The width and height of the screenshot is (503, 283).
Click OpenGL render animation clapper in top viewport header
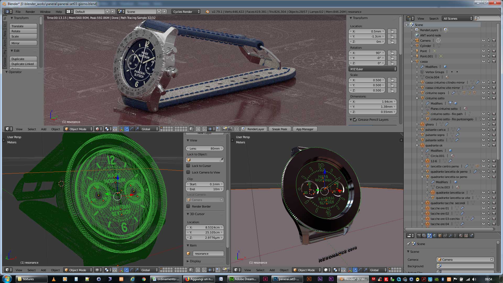pyautogui.click(x=230, y=129)
